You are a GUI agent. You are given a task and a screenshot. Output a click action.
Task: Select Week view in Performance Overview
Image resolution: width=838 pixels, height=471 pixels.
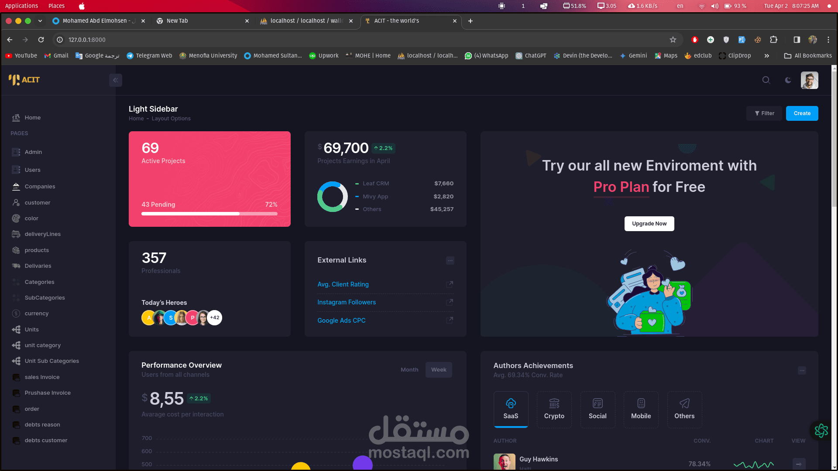(439, 370)
